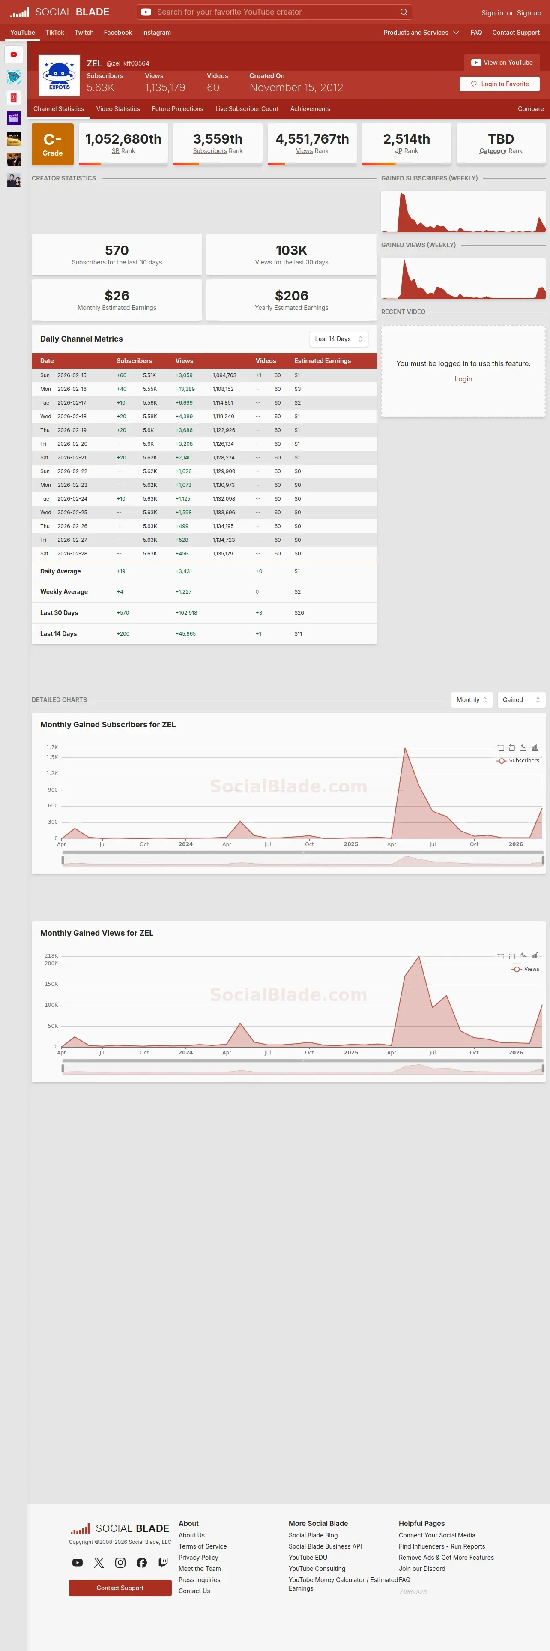
Task: Click the search magnifier icon
Action: [x=404, y=12]
